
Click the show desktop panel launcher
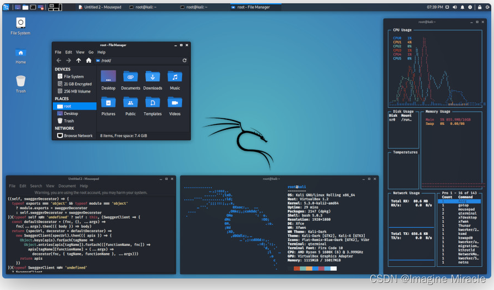[18, 7]
